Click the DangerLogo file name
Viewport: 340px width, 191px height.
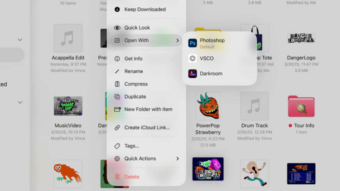click(301, 58)
